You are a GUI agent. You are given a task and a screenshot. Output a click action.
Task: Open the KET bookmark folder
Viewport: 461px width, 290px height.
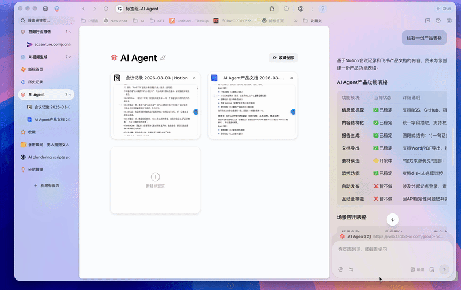157,21
